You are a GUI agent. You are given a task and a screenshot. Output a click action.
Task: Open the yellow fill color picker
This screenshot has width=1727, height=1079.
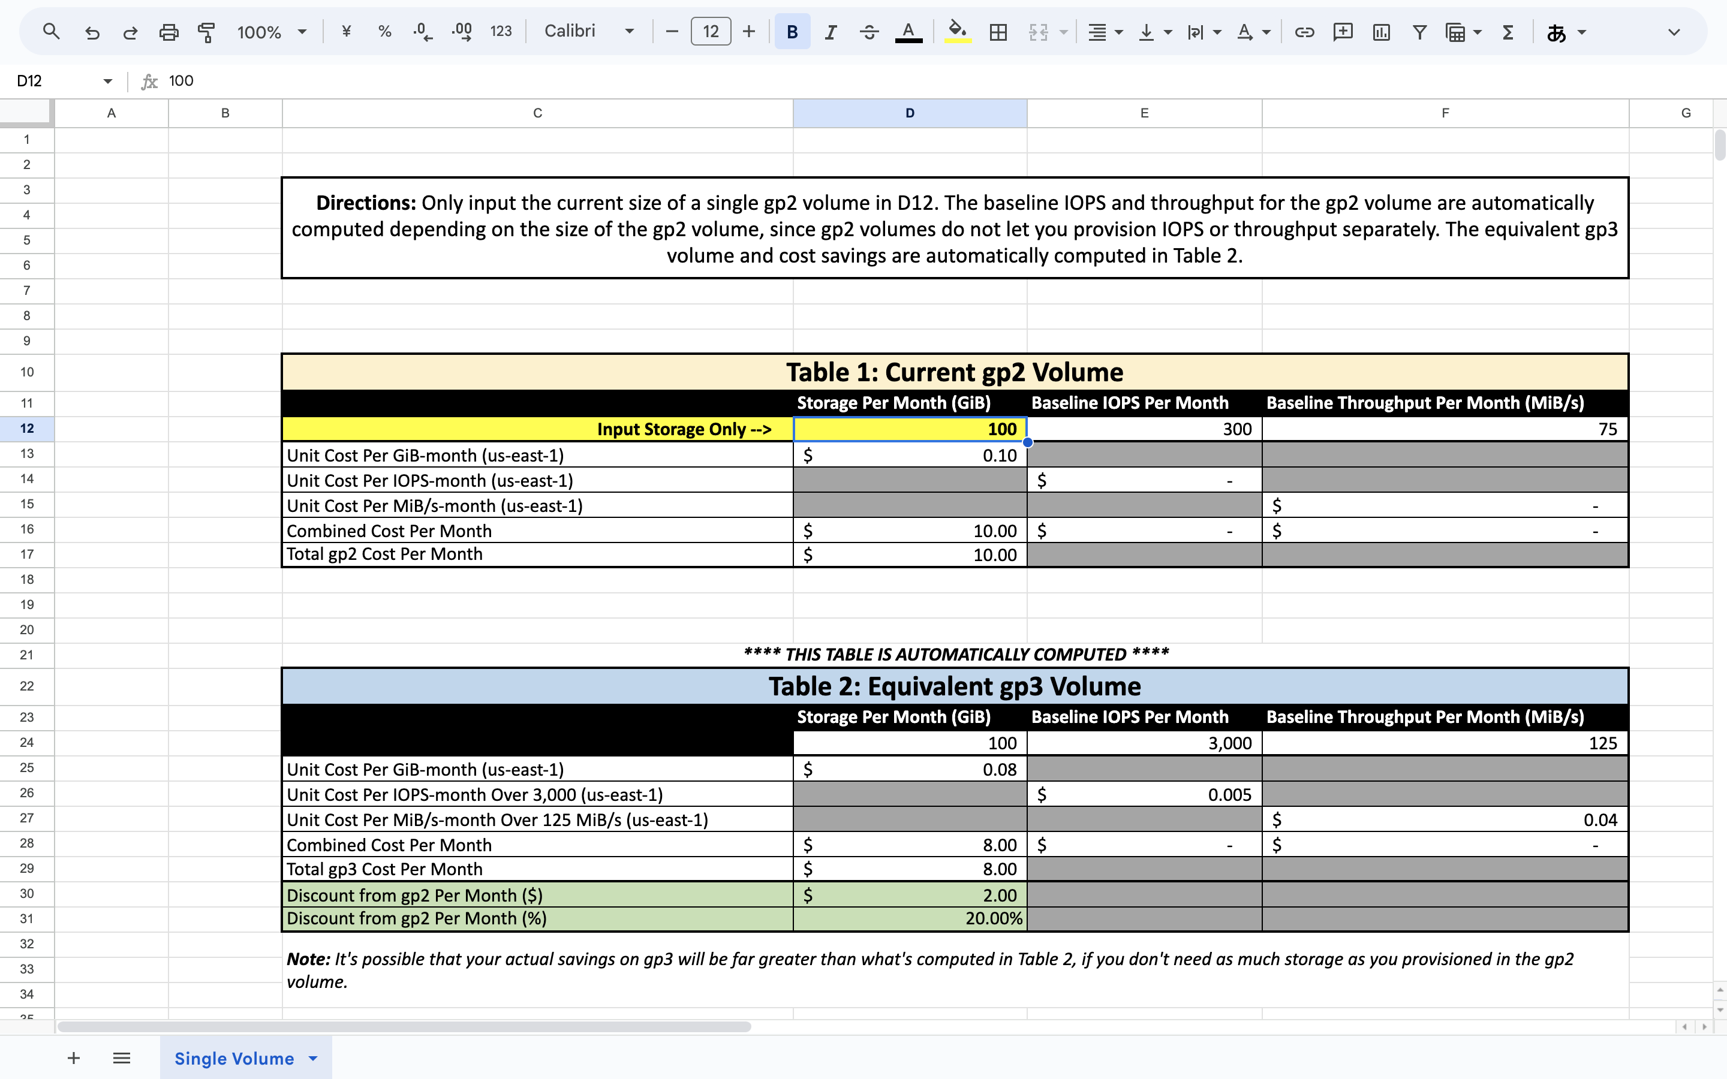tap(958, 31)
